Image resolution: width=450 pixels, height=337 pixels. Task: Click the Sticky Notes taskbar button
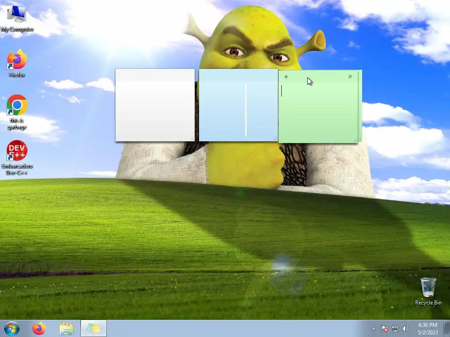click(94, 328)
